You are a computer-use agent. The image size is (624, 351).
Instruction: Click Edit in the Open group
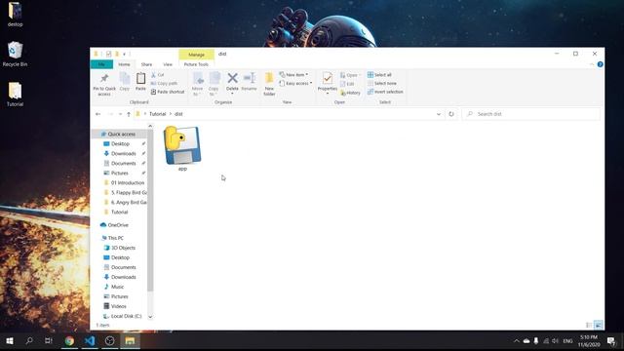pyautogui.click(x=347, y=84)
